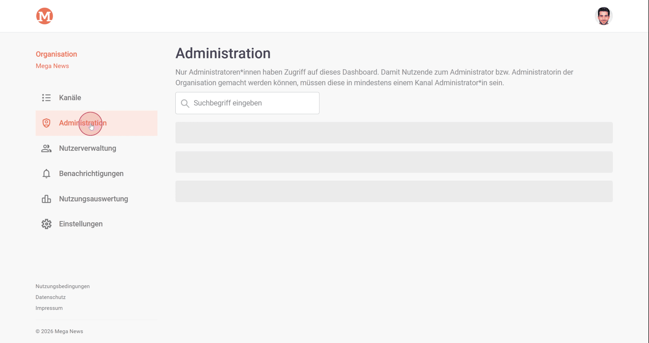Click the Mega News M logo

click(44, 16)
